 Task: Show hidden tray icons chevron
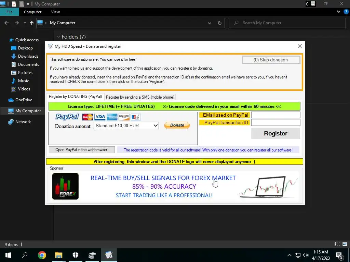tap(289, 255)
